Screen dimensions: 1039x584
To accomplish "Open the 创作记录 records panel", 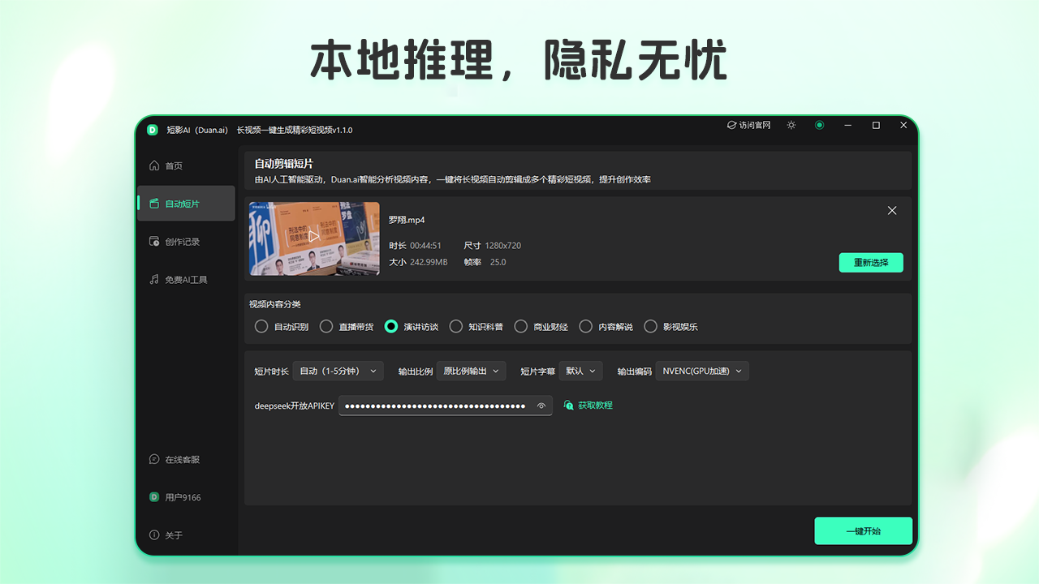I will pos(180,241).
